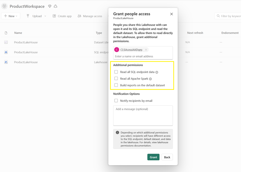Click the Notification Options heading
The height and width of the screenshot is (172, 273).
[127, 94]
